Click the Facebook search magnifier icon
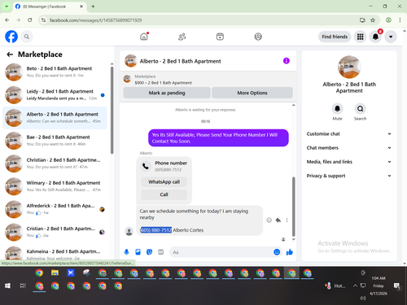This screenshot has width=407, height=305. 27,37
